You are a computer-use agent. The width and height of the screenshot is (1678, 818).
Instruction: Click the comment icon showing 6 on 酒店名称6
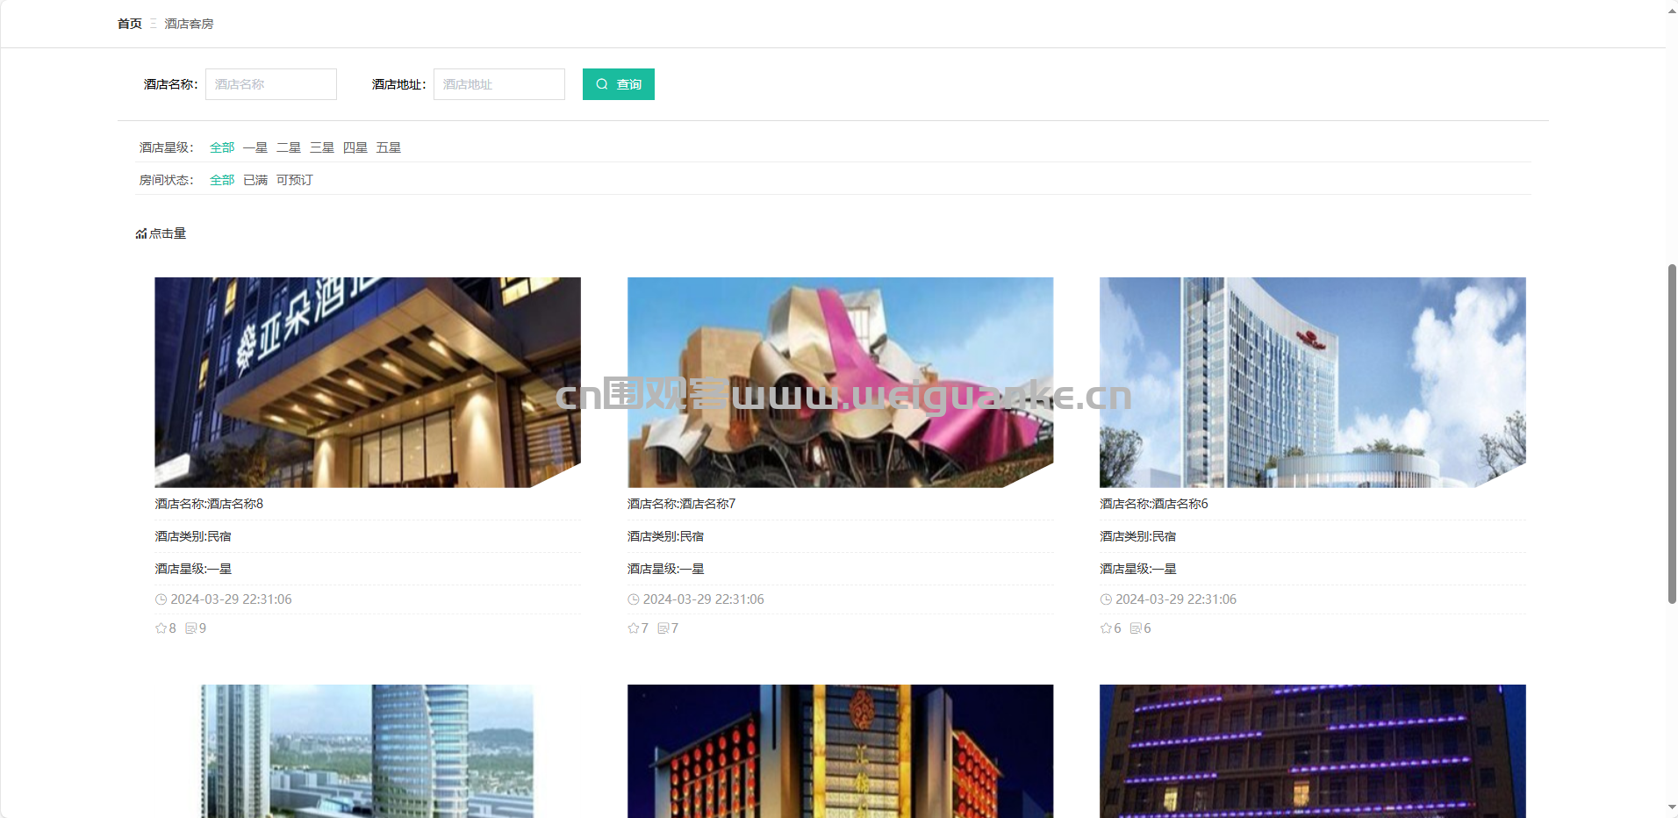(x=1137, y=628)
